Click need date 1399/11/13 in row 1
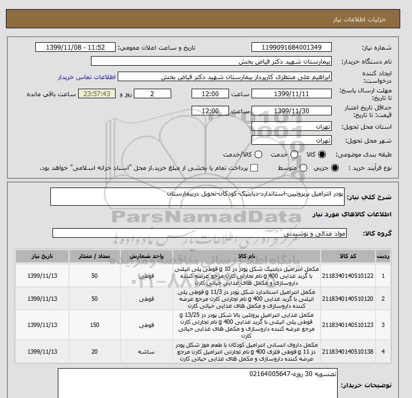 tap(42, 276)
